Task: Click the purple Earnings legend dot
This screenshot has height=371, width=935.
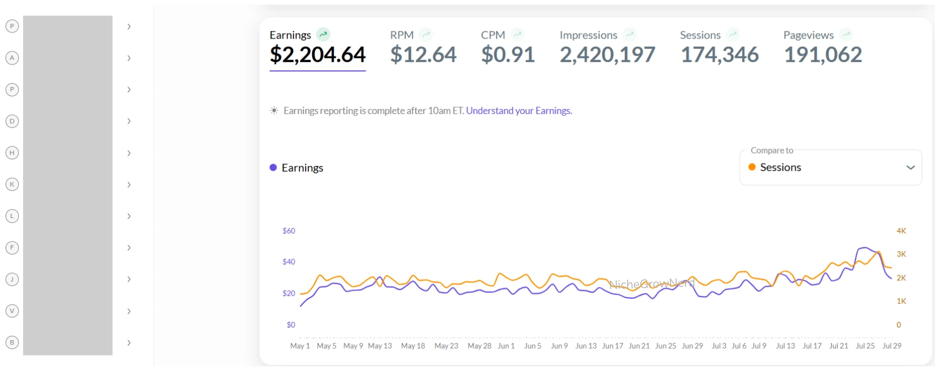Action: click(x=273, y=168)
